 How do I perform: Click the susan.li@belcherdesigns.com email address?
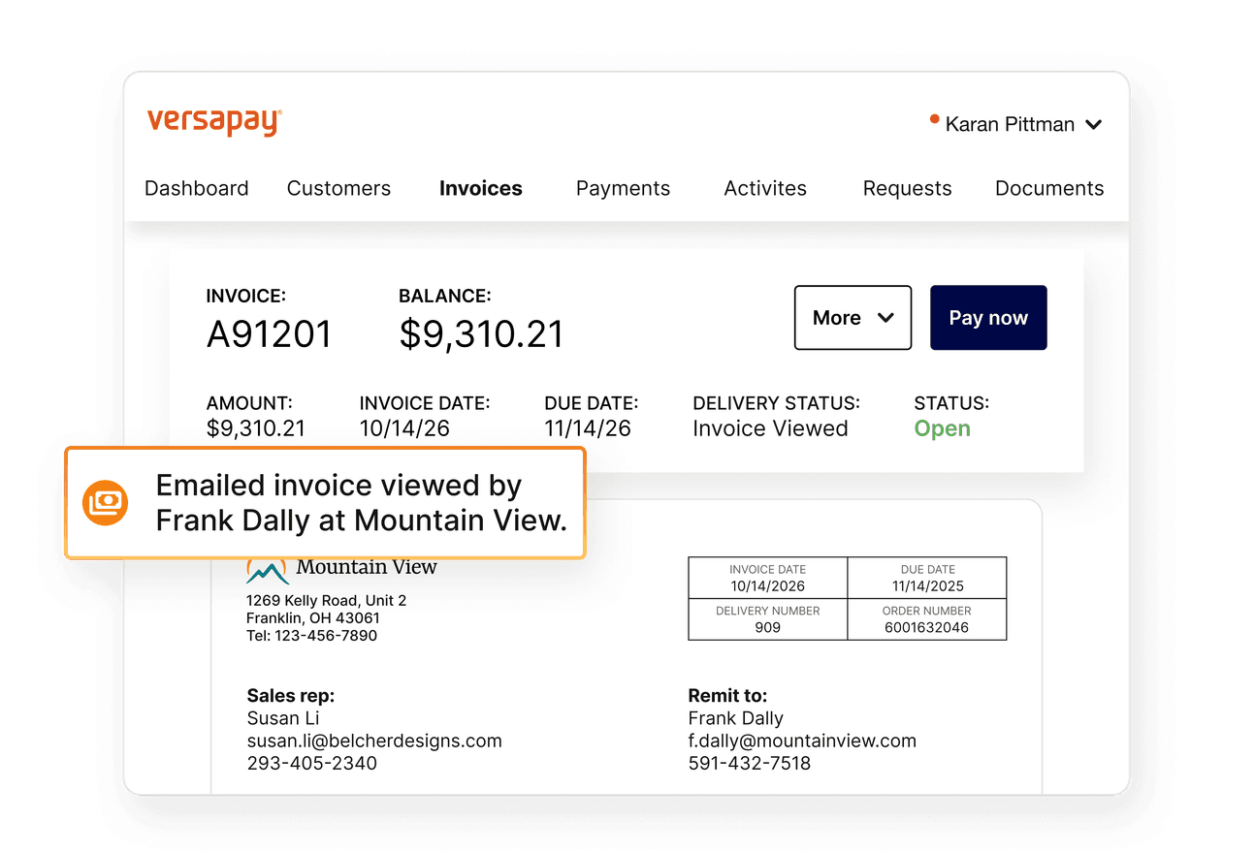click(x=374, y=741)
